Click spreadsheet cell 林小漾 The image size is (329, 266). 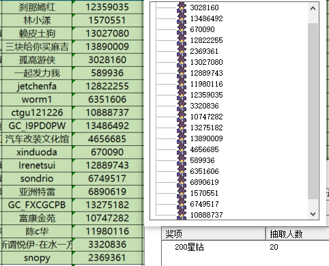coord(37,20)
